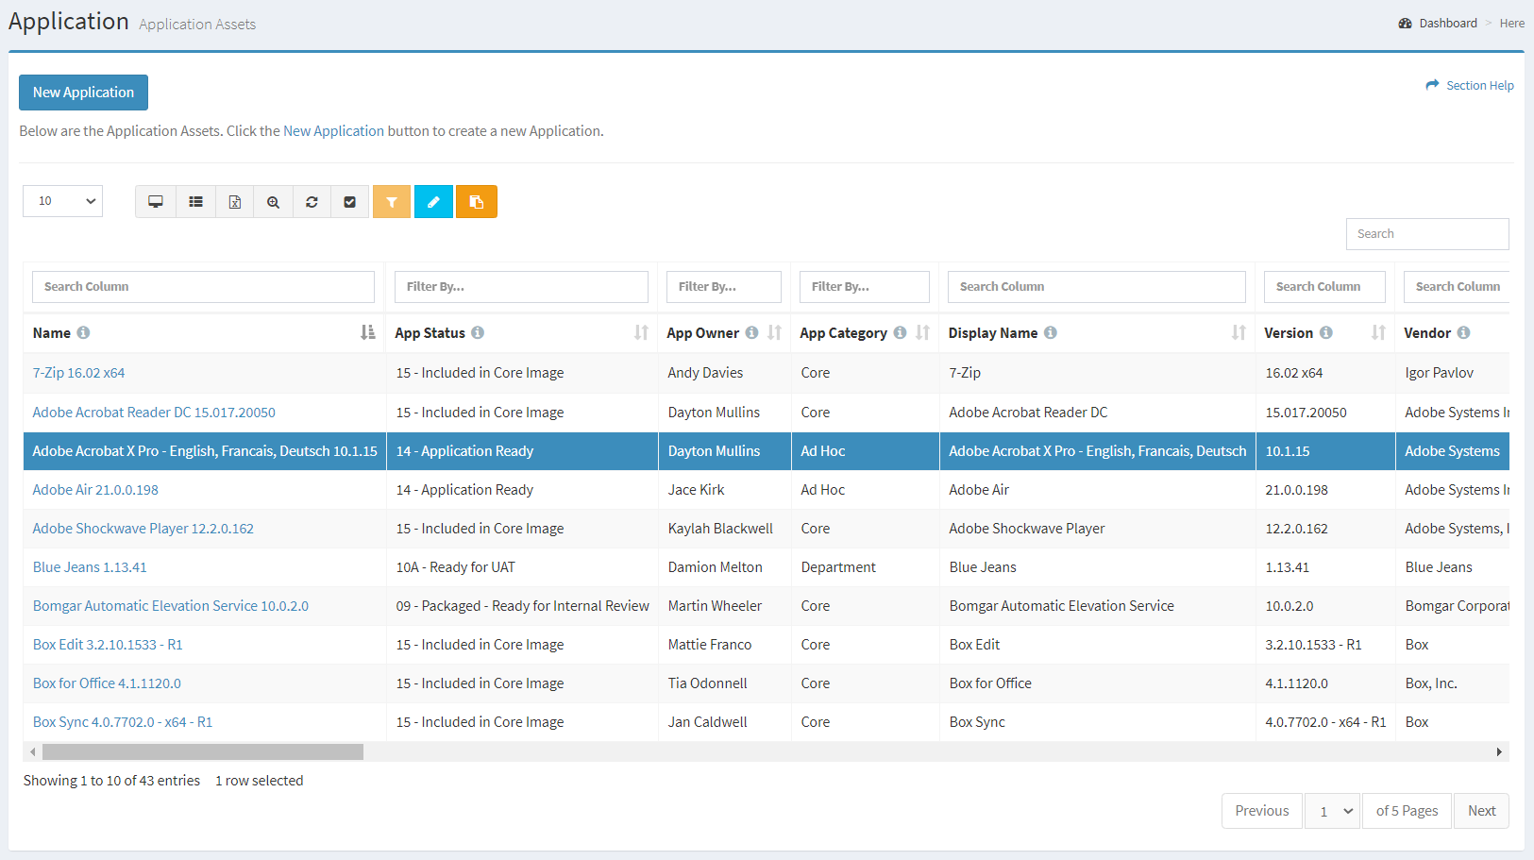Open Adobe Shockwave Player 12.2.0.162 link
This screenshot has width=1534, height=860.
click(143, 529)
